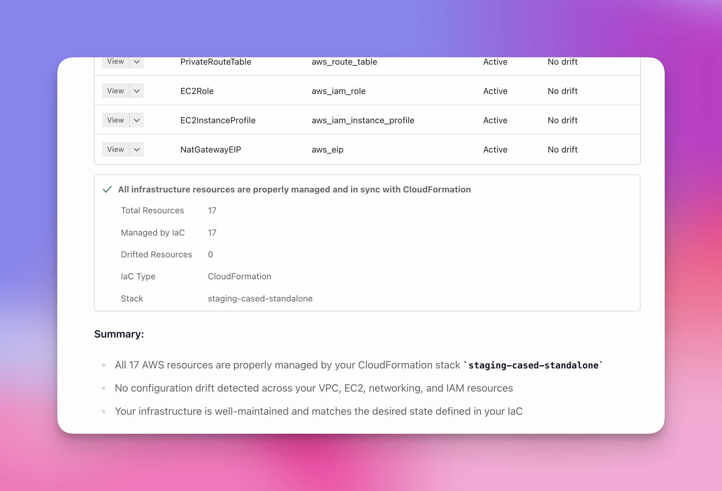Click the Summary heading
This screenshot has height=491, width=722.
click(119, 334)
